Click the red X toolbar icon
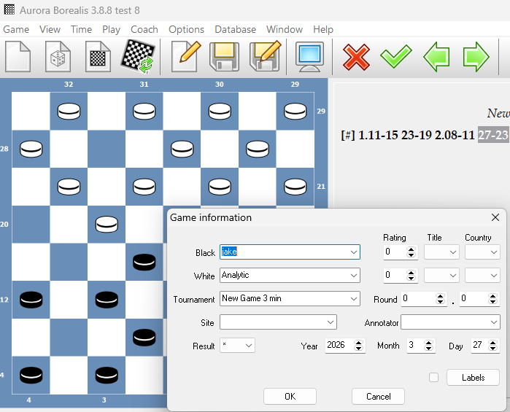The image size is (510, 412). [x=356, y=57]
